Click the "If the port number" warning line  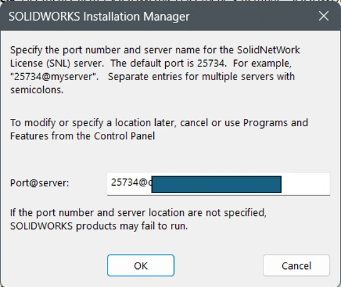click(x=138, y=213)
